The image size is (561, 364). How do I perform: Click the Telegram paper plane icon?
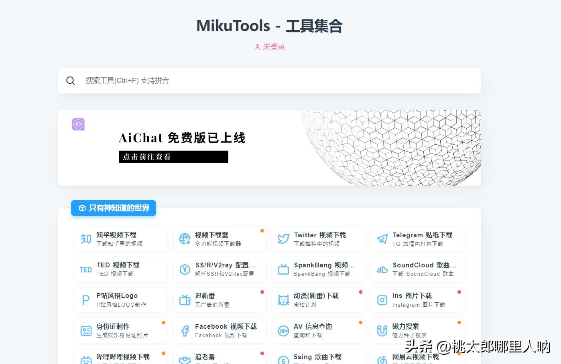tap(382, 239)
